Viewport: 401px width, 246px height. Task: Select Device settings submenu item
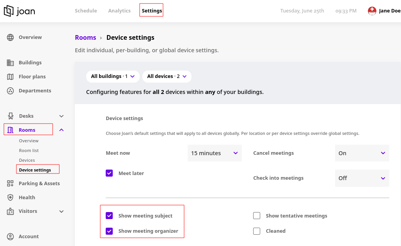35,170
